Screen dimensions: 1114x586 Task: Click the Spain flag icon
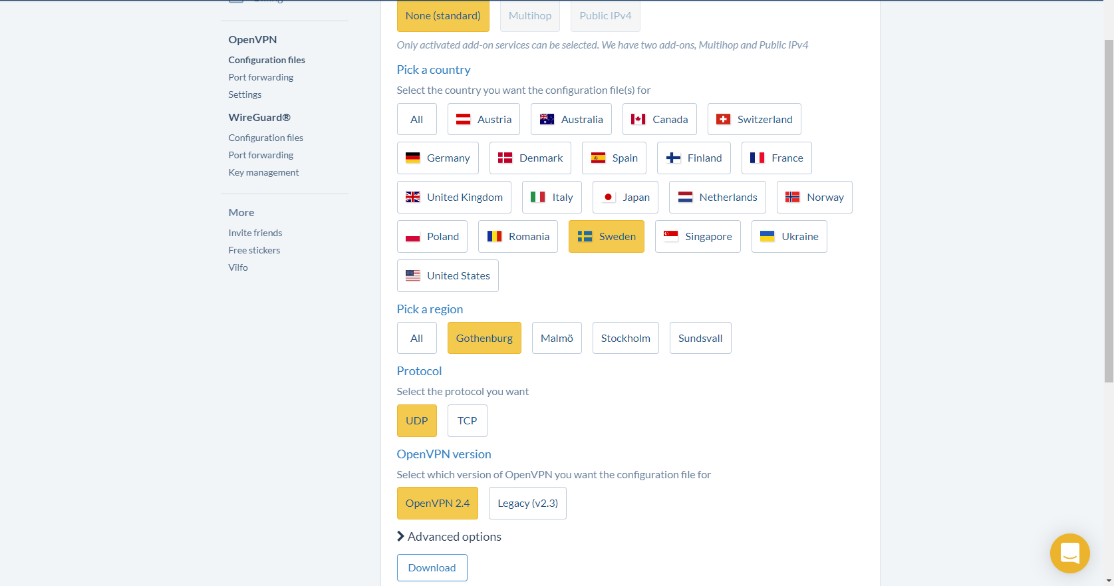pos(598,158)
